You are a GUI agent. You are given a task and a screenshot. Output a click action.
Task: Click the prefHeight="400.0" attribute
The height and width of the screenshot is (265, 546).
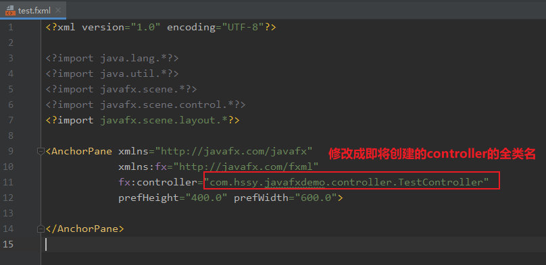[x=173, y=198]
